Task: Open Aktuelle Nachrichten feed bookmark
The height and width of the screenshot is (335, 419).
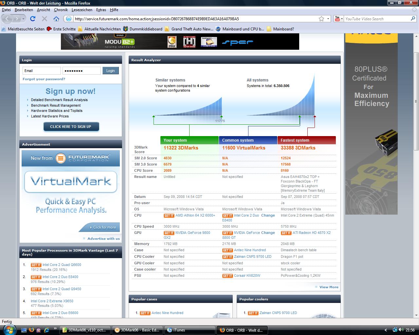Action: click(x=100, y=29)
